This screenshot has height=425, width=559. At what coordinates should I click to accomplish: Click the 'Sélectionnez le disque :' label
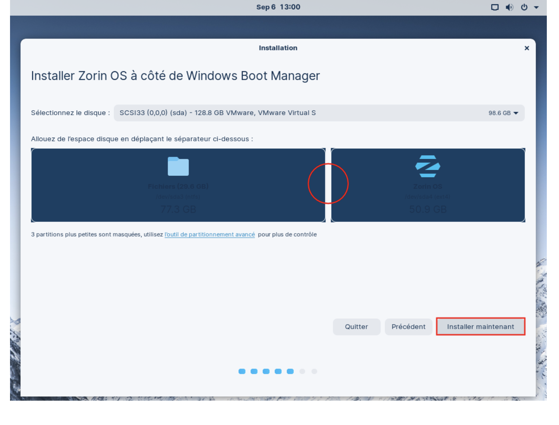coord(71,113)
